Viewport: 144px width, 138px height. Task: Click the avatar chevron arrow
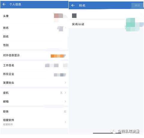(65, 16)
